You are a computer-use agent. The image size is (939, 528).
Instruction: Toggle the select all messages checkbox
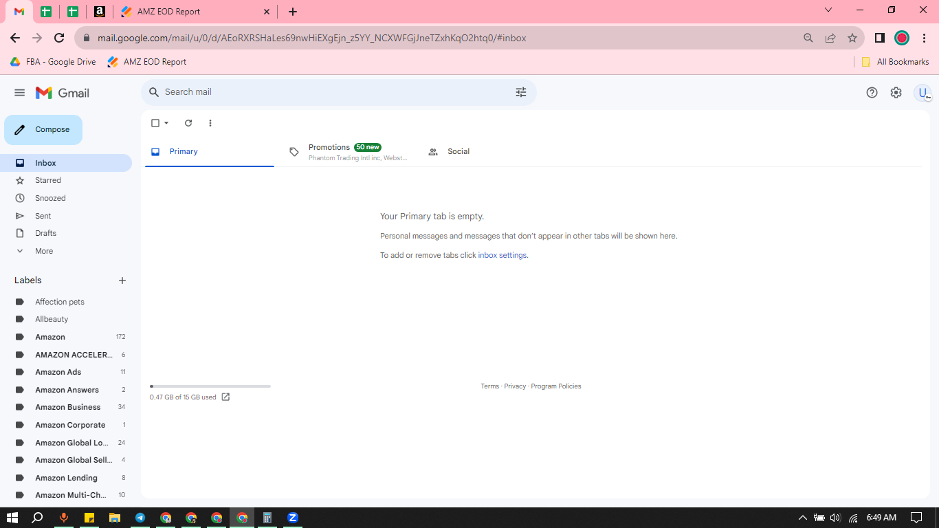pyautogui.click(x=155, y=123)
